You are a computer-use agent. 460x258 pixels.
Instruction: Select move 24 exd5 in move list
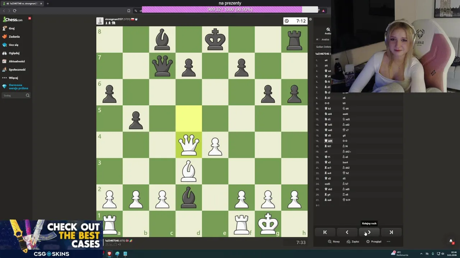pos(327,184)
